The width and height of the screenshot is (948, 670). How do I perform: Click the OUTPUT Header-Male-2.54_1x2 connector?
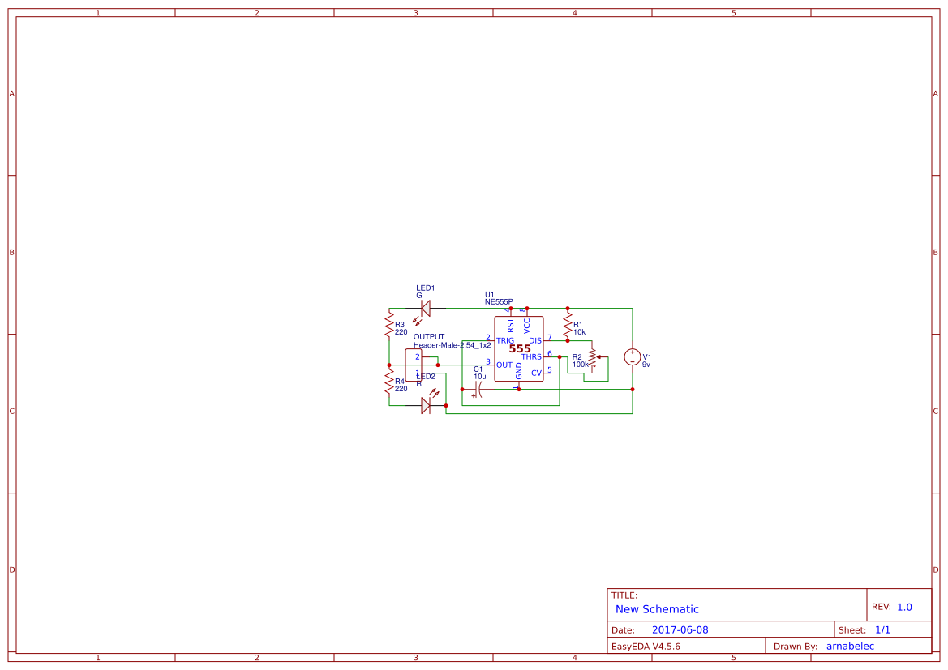tap(414, 364)
